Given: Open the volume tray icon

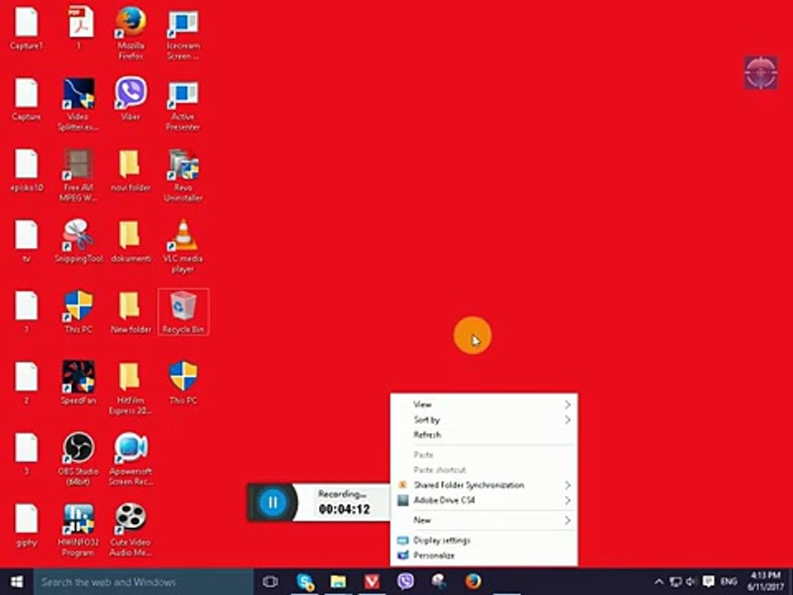Looking at the screenshot, I should coord(691,582).
